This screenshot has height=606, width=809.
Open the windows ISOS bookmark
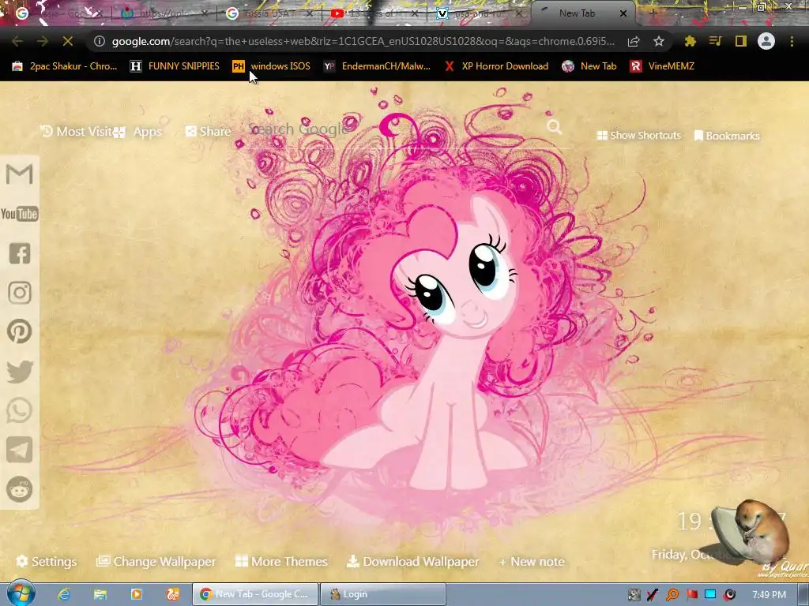tap(272, 66)
